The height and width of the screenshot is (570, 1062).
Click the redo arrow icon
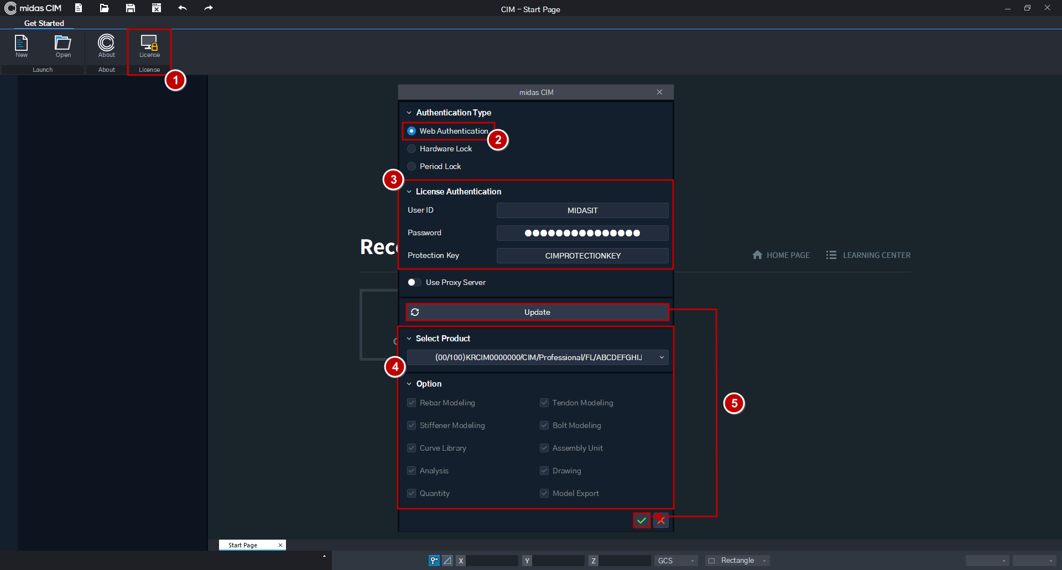(x=208, y=8)
